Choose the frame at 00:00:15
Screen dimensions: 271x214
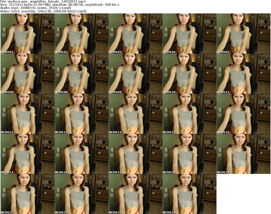(x=189, y=114)
